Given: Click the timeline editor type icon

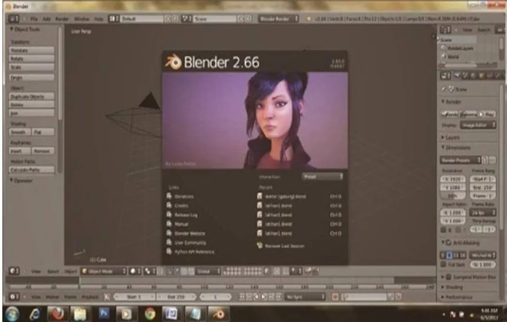Looking at the screenshot, I should coord(14,297).
